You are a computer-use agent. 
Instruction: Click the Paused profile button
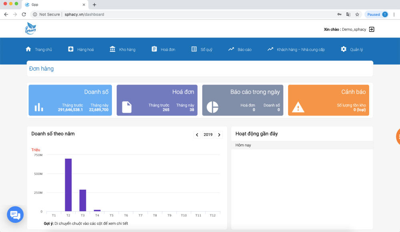click(377, 14)
